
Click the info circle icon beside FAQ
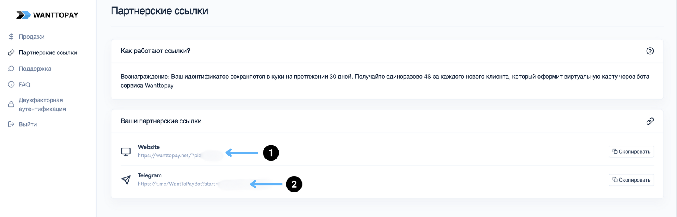tap(11, 85)
